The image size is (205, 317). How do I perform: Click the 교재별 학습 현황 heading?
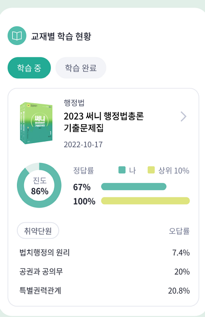tap(61, 36)
